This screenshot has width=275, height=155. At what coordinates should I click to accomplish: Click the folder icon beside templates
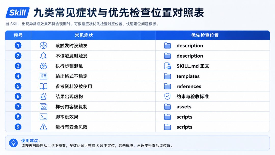168,76
